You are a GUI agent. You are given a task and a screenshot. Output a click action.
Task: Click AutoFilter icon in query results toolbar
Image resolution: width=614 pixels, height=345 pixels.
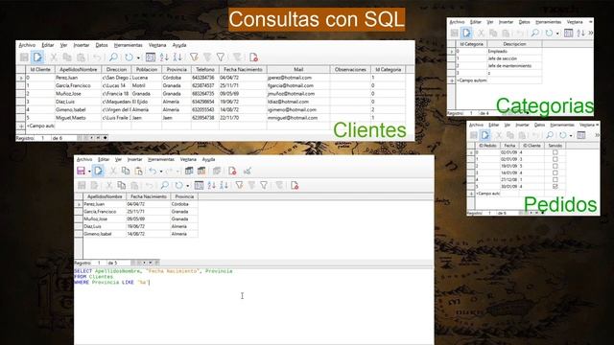[239, 185]
